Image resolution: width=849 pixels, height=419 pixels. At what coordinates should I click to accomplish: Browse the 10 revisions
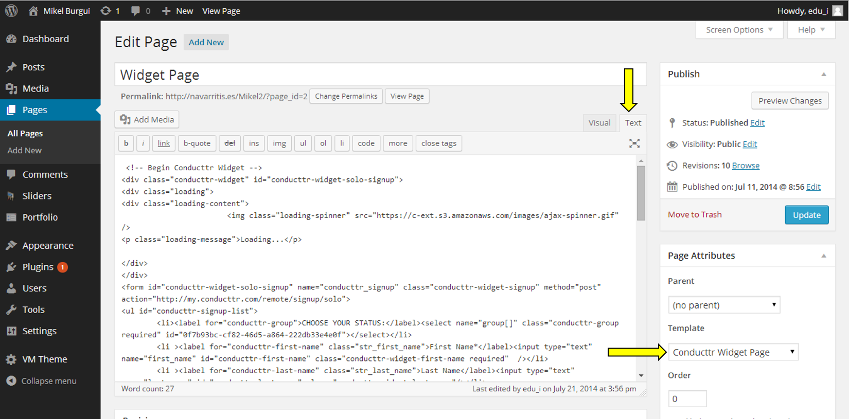(x=746, y=166)
